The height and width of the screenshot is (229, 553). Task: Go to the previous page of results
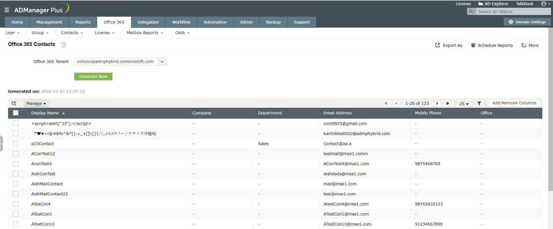[396, 103]
